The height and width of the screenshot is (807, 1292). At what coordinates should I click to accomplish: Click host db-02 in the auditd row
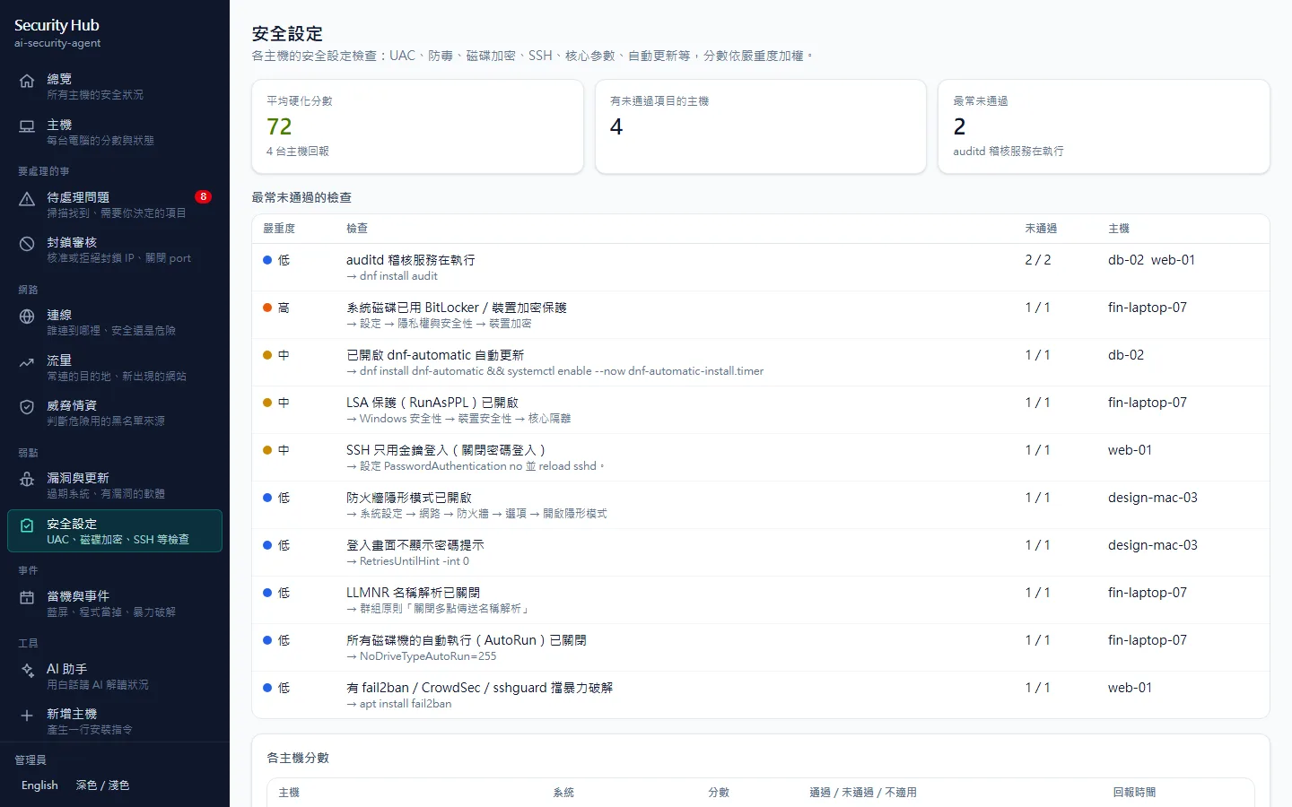click(1126, 260)
